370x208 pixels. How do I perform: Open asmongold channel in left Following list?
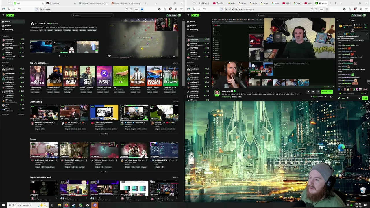(13, 40)
